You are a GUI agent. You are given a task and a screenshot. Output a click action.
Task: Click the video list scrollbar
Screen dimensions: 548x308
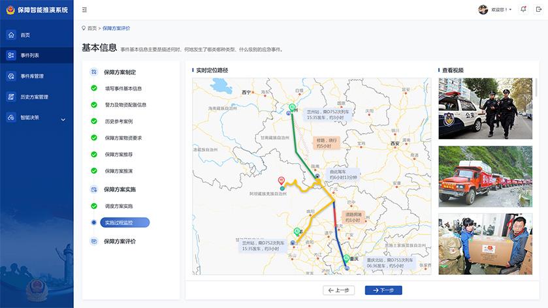536,87
